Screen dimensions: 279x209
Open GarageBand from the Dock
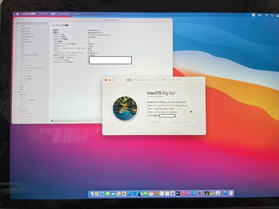pyautogui.click(x=207, y=193)
